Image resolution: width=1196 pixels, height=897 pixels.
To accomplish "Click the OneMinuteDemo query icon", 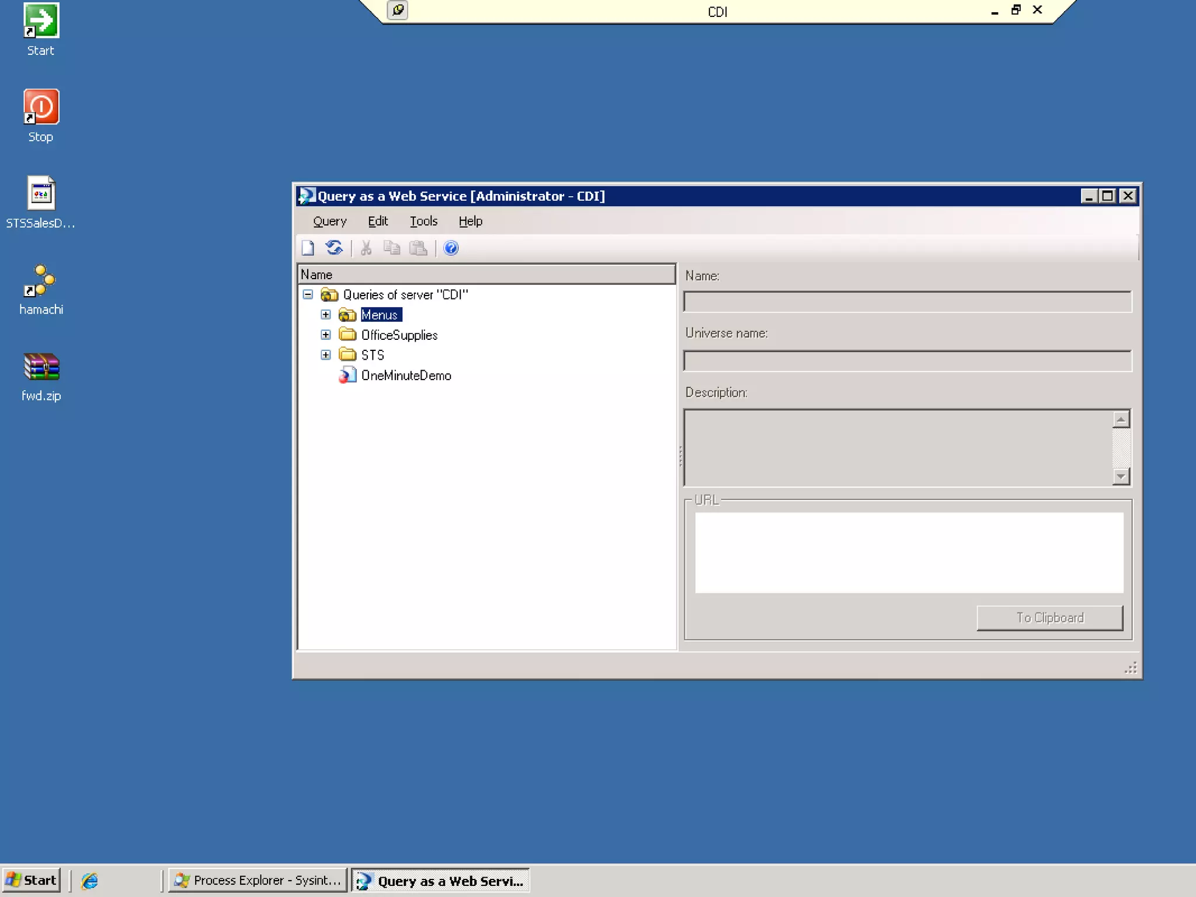I will [x=347, y=375].
